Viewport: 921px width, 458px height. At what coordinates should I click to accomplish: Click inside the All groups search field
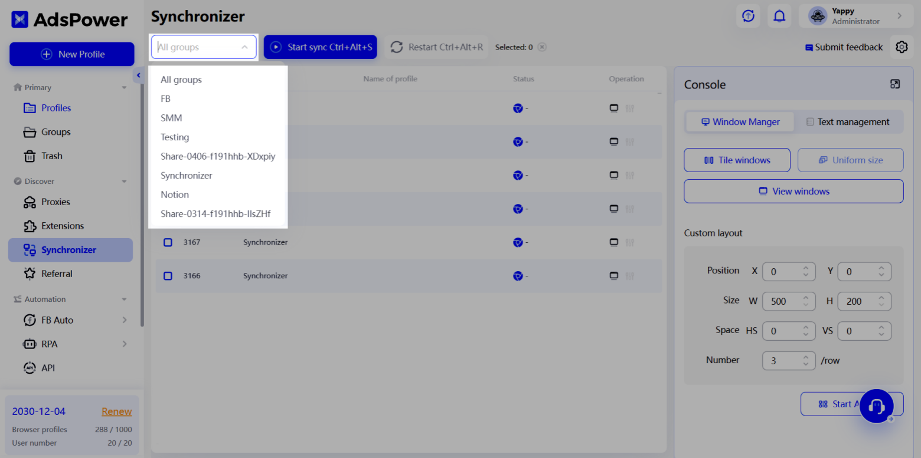(195, 47)
